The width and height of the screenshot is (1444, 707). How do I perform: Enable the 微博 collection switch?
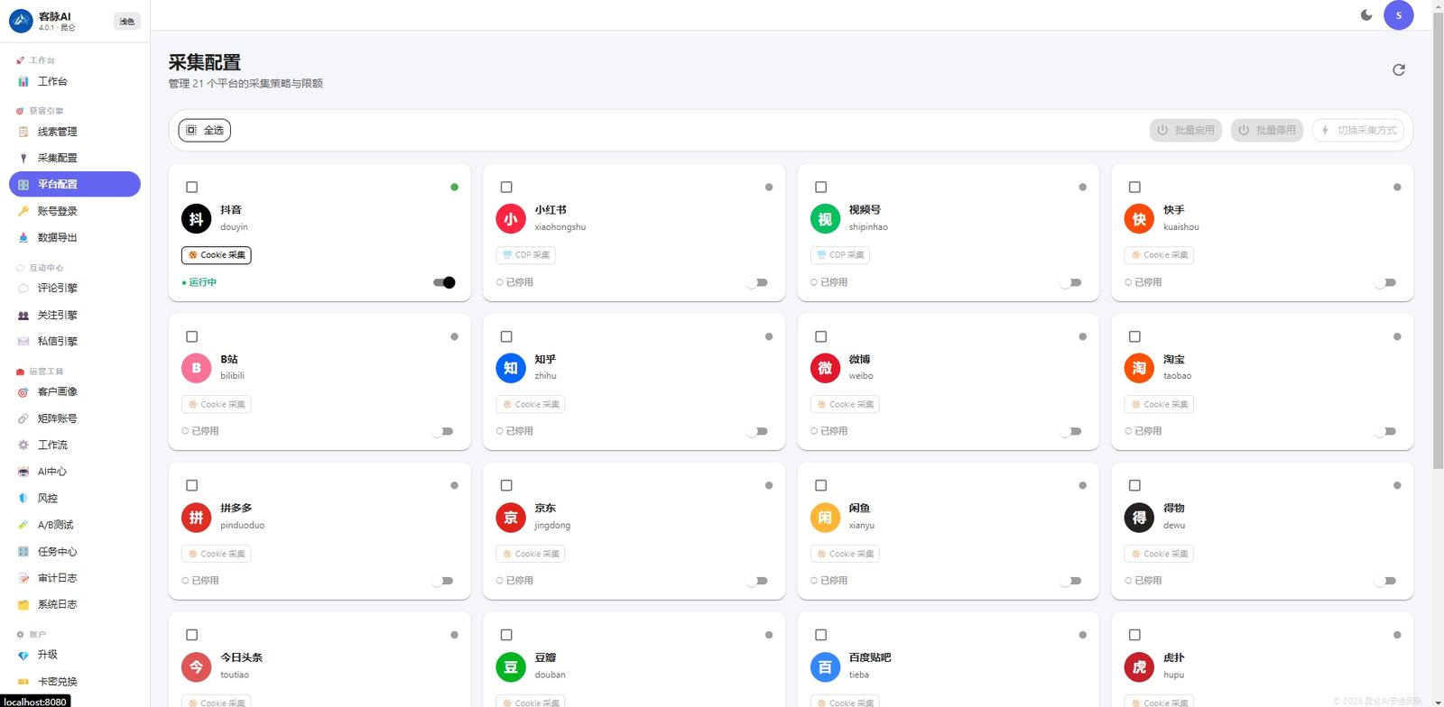click(1070, 431)
